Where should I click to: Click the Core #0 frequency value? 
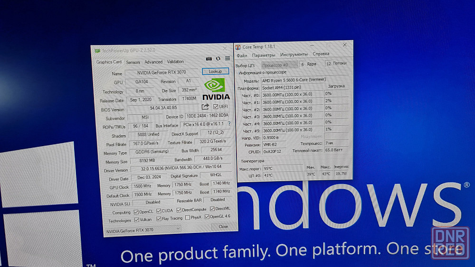[x=292, y=94]
